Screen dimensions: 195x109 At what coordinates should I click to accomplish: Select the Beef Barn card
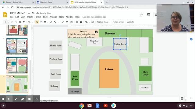click(55, 74)
